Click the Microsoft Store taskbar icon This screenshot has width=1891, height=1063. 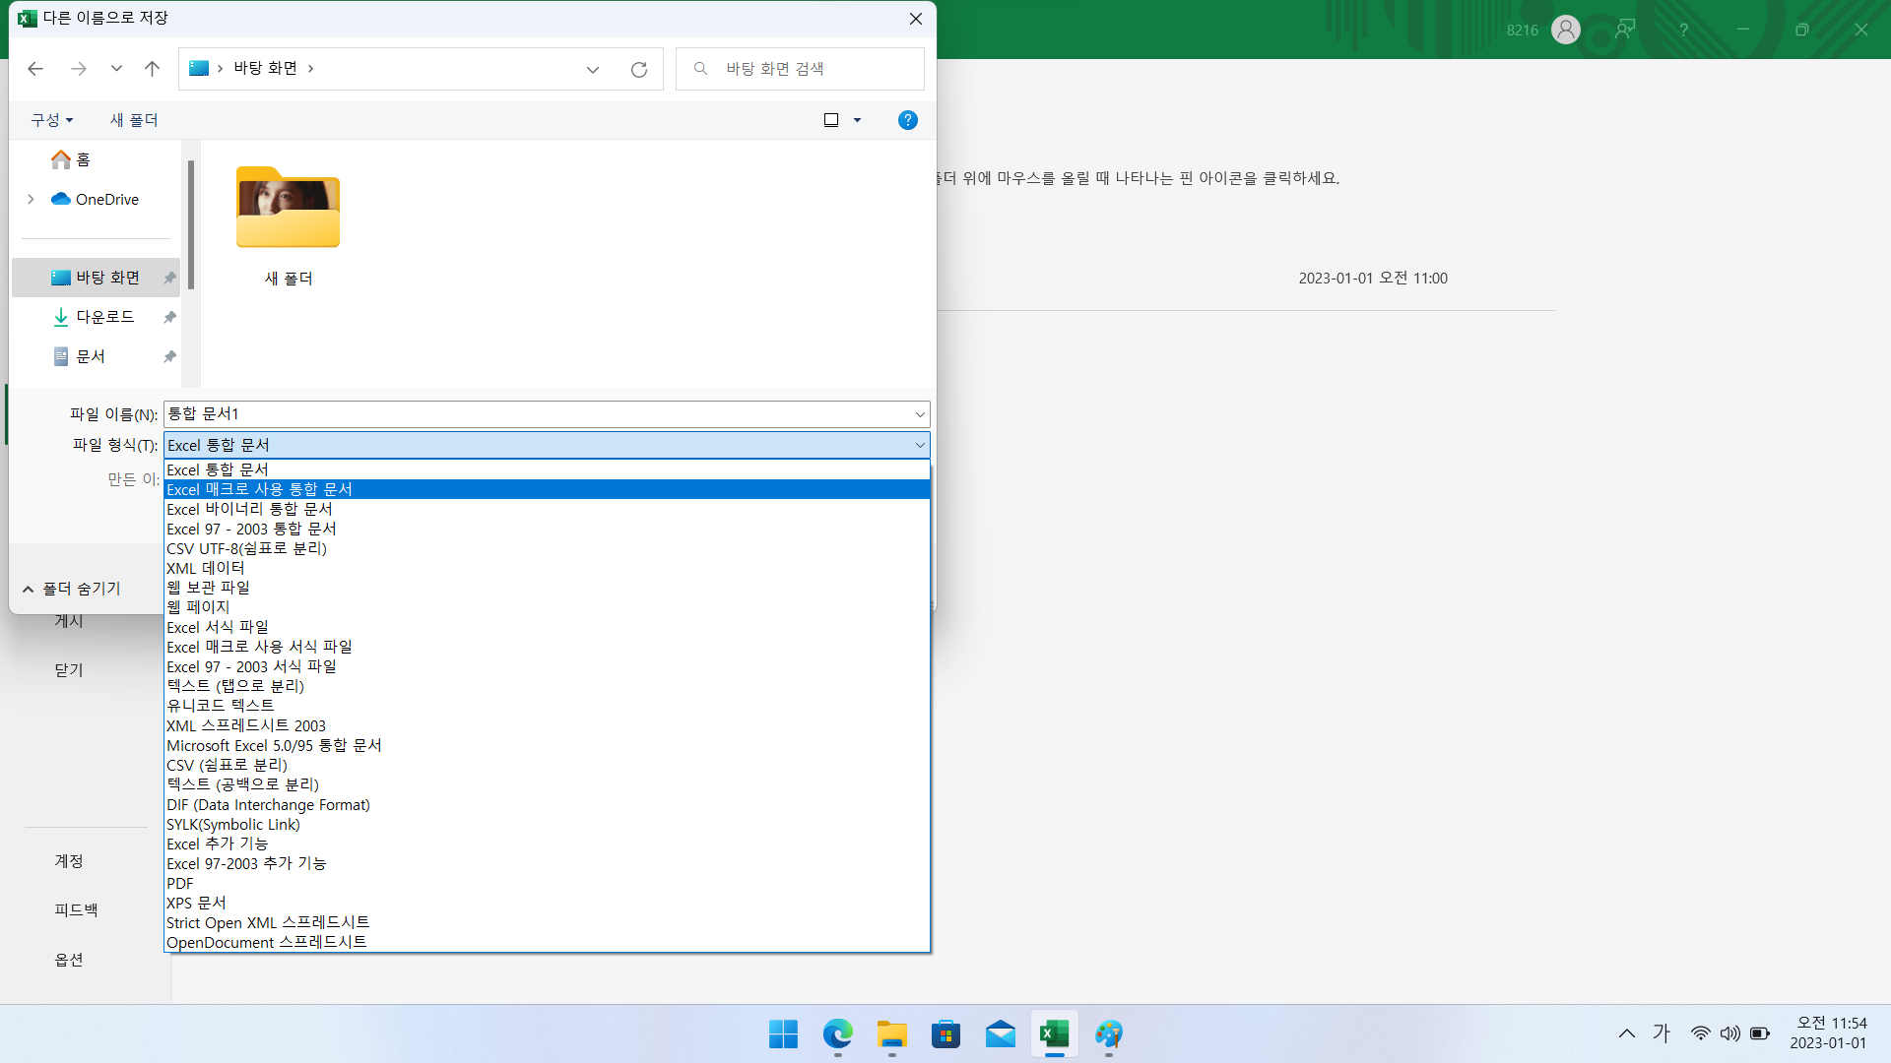click(945, 1034)
